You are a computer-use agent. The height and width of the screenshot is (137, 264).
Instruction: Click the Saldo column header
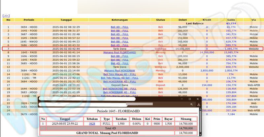pyautogui.click(x=231, y=20)
